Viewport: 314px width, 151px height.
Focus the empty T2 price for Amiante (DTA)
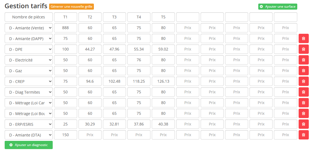point(90,135)
